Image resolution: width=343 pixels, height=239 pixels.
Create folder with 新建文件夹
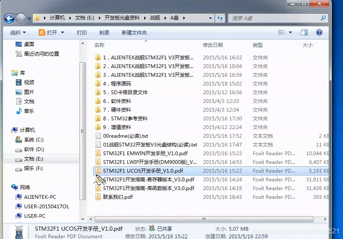pyautogui.click(x=134, y=32)
